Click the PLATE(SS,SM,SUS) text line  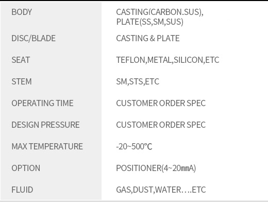click(149, 22)
